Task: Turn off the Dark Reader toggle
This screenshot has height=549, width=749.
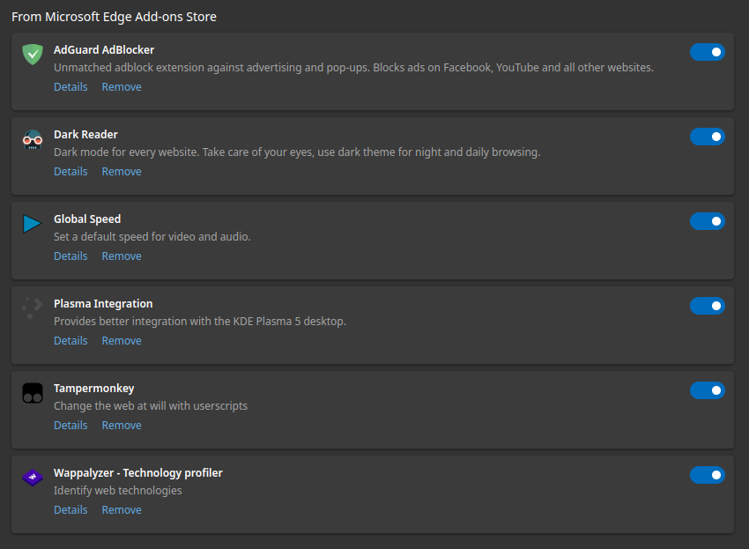Action: pyautogui.click(x=707, y=137)
